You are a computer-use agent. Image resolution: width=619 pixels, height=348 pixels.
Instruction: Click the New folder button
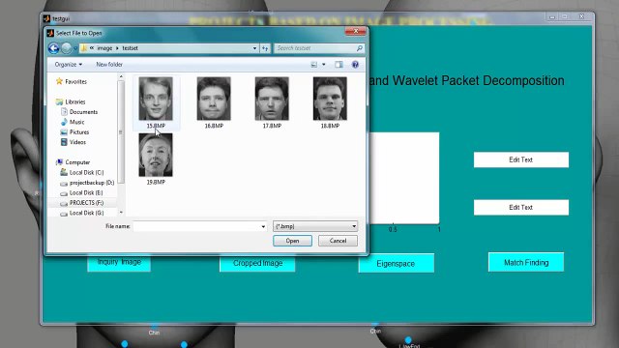tap(109, 65)
